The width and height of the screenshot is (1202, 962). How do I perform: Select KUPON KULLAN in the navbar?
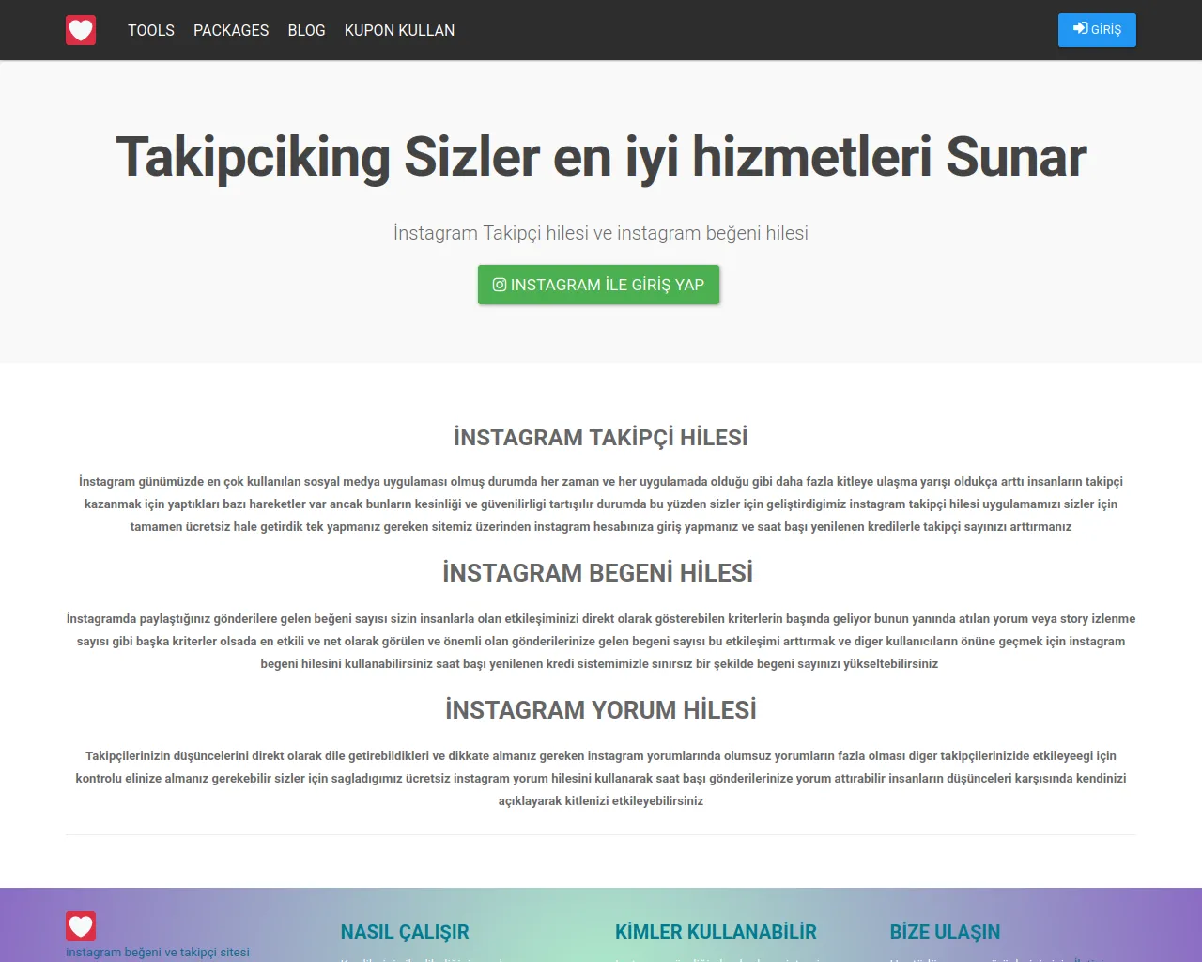(x=399, y=30)
